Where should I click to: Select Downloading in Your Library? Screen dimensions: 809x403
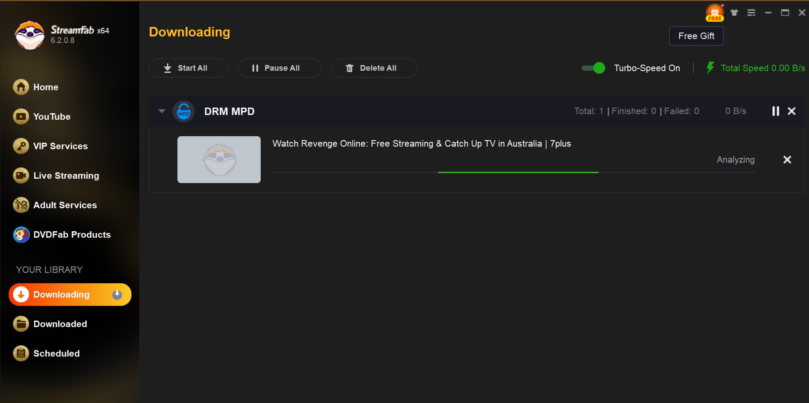point(70,295)
